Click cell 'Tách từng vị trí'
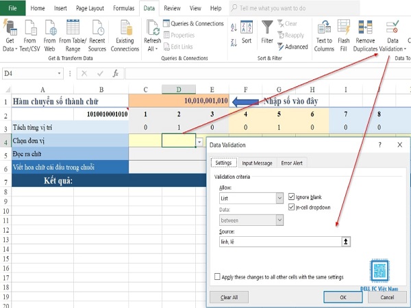The image size is (411, 308). [x=70, y=127]
